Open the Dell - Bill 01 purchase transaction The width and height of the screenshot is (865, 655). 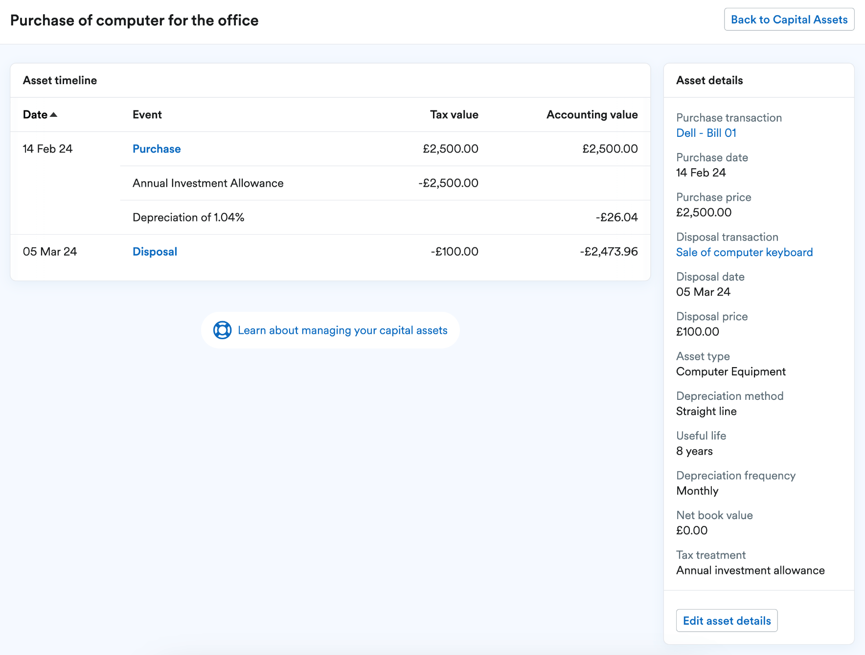coord(706,132)
